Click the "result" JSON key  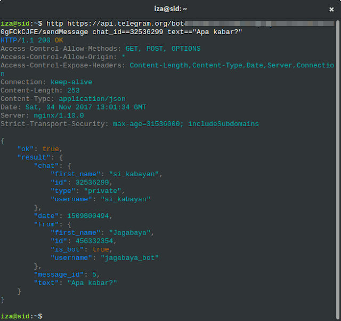click(34, 158)
